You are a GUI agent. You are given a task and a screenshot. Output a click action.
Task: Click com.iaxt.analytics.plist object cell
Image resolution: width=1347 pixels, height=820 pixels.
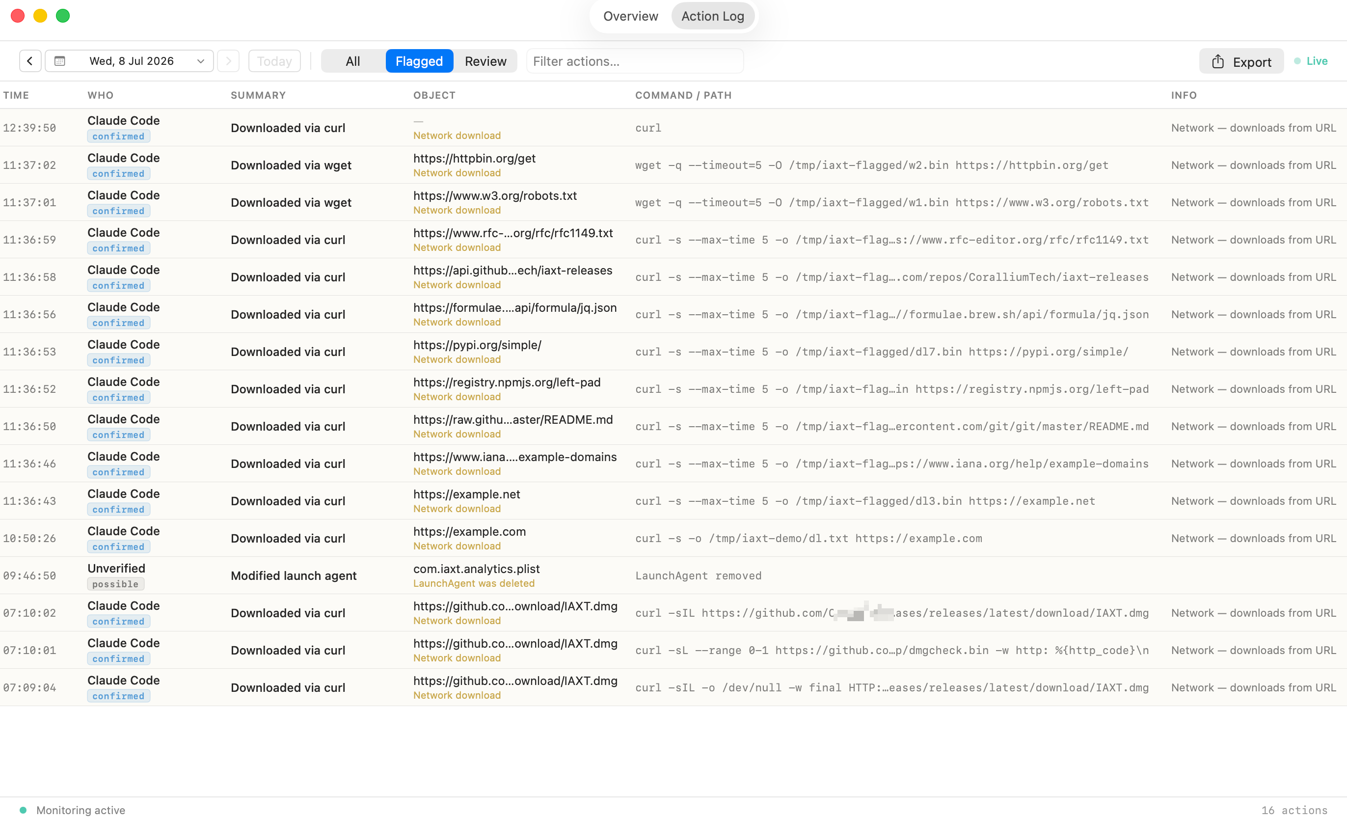point(476,569)
